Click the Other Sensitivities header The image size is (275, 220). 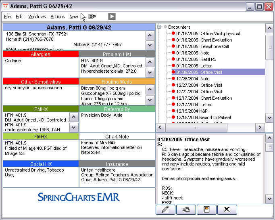point(41,82)
